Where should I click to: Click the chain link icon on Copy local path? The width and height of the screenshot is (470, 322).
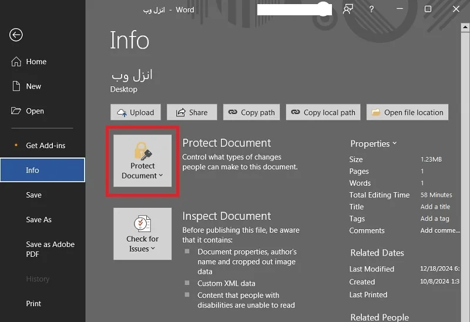296,112
